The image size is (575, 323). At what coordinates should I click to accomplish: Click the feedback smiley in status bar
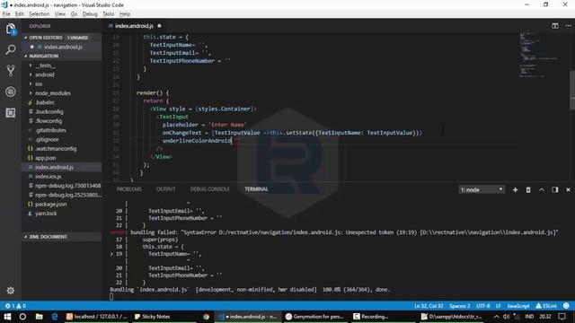[x=566, y=306]
